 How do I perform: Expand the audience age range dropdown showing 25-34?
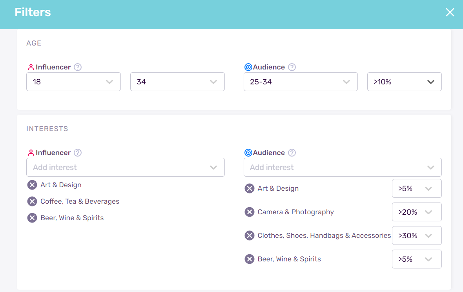tap(301, 82)
